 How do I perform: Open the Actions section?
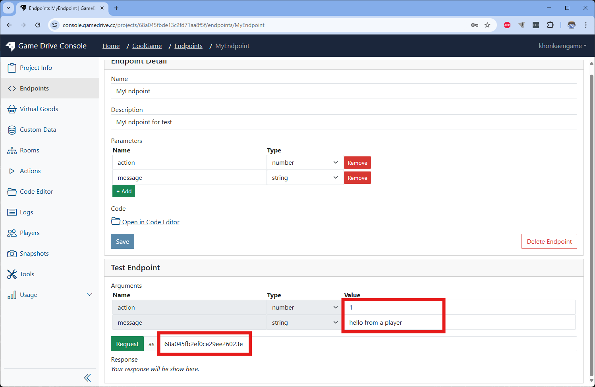tap(29, 171)
